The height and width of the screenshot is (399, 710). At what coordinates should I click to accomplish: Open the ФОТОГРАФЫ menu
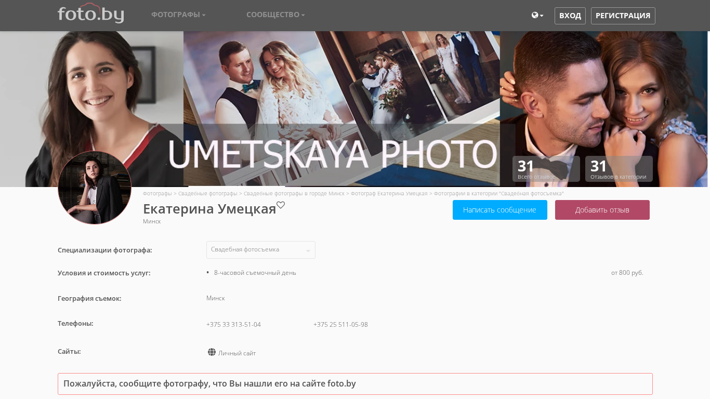[x=178, y=15]
